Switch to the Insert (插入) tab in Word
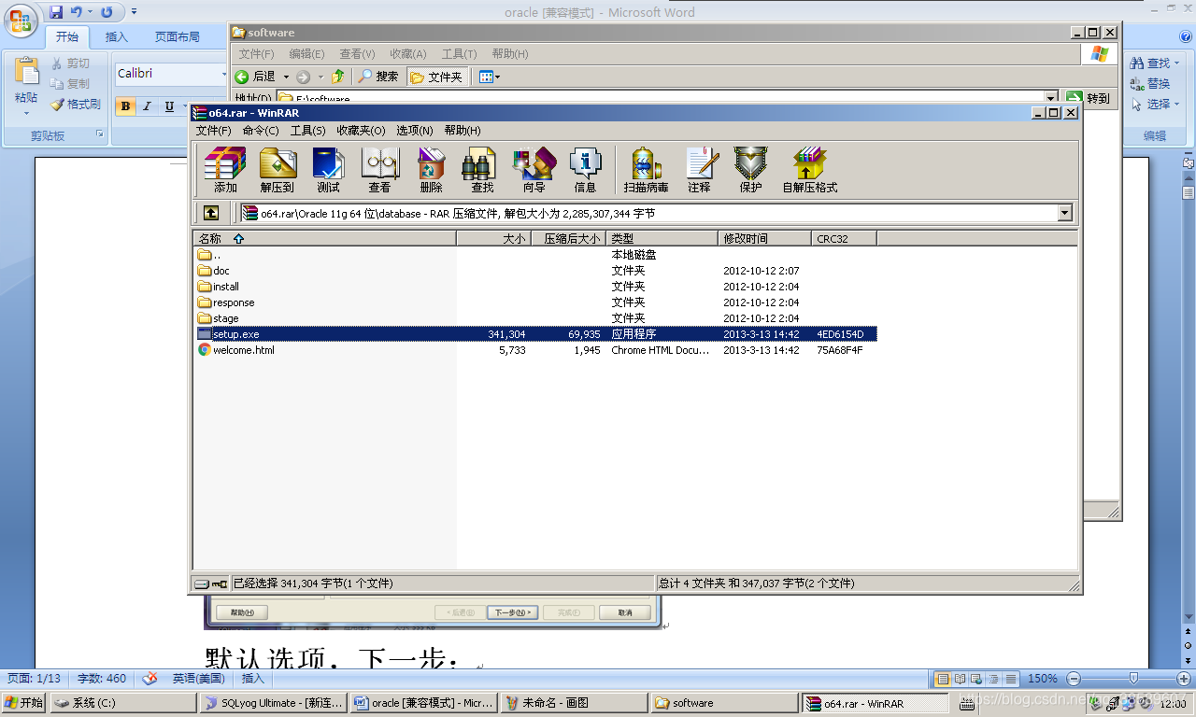 [116, 37]
